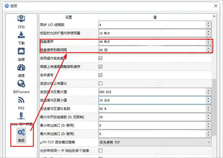The height and width of the screenshot is (158, 223).
Task: Toggle 根据上传速度调整读取缓存 checkbox
Action: pos(100,67)
